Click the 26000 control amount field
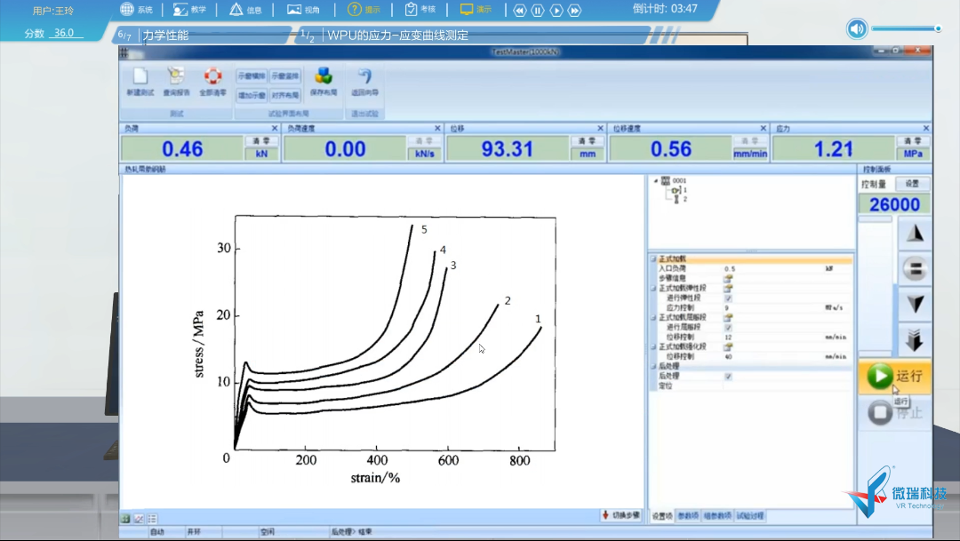 coord(894,204)
